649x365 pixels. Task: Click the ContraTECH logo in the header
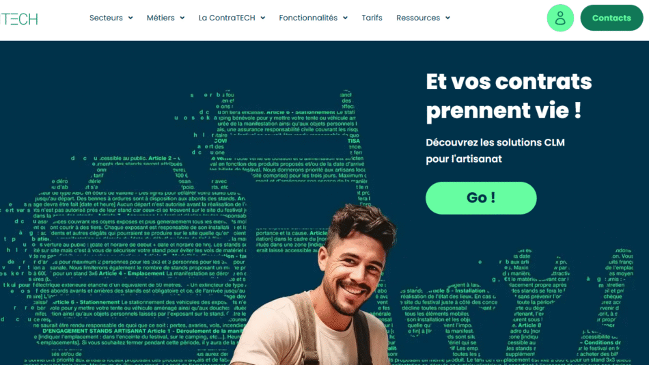point(18,18)
